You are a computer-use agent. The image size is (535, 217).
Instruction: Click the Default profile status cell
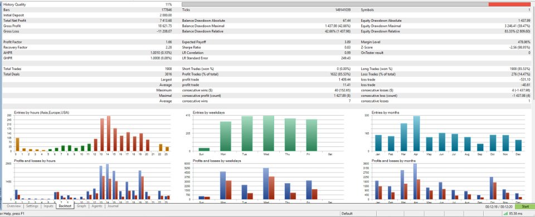coord(347,214)
